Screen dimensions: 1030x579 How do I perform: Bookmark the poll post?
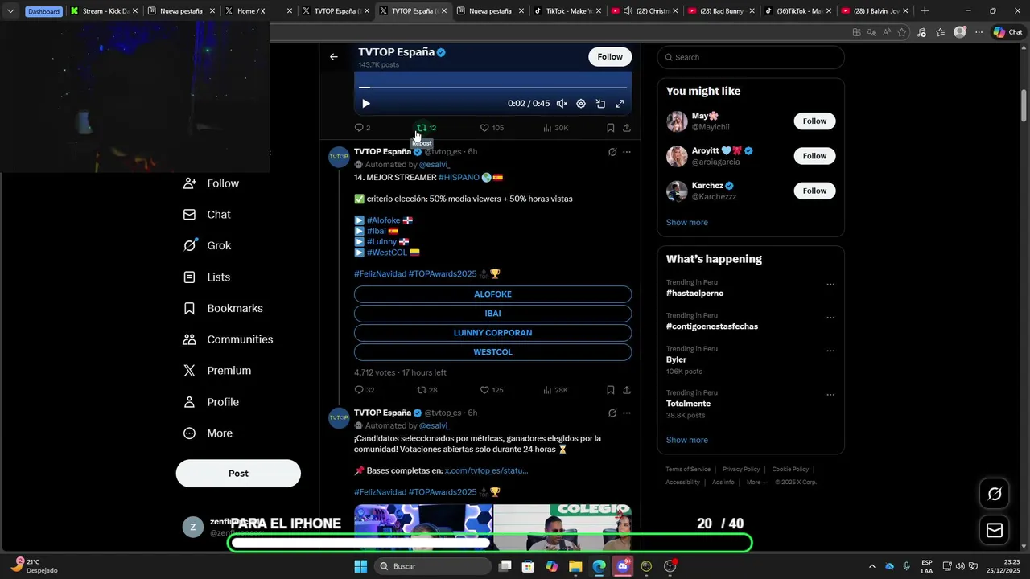pyautogui.click(x=611, y=390)
